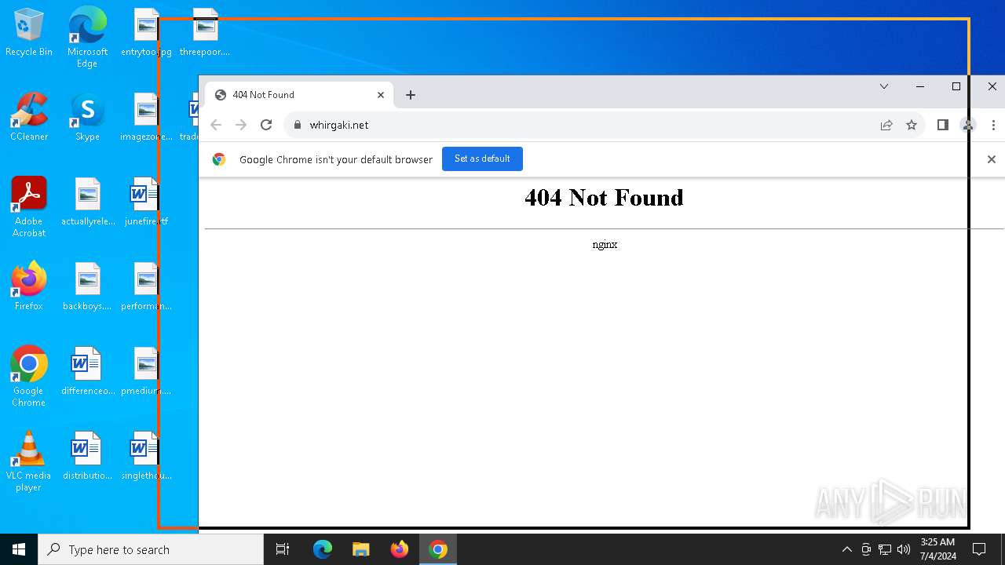Launch CCleaner from desktop
The height and width of the screenshot is (565, 1005).
click(29, 116)
